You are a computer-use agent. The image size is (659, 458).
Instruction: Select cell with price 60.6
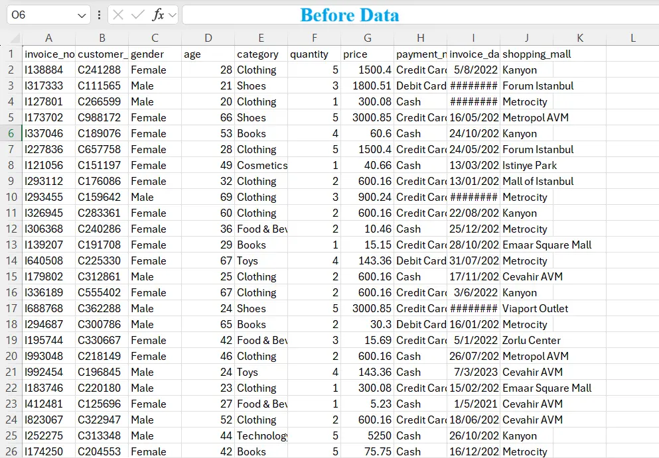(367, 133)
